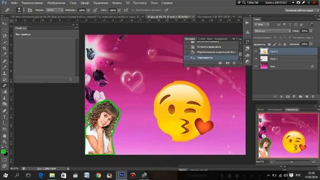Open the Файл menu

[x=14, y=3]
